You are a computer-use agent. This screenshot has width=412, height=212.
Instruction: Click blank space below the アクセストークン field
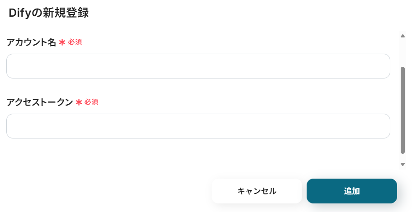tap(198, 156)
